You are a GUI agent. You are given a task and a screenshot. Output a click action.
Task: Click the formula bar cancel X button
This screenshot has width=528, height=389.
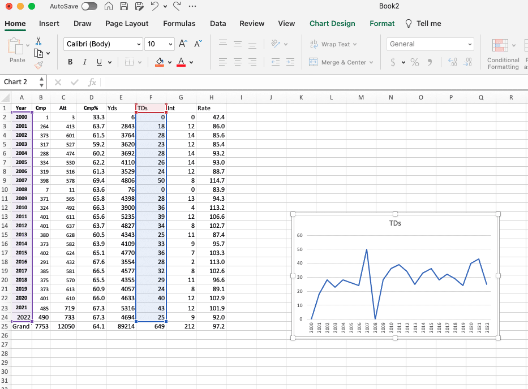pos(58,82)
